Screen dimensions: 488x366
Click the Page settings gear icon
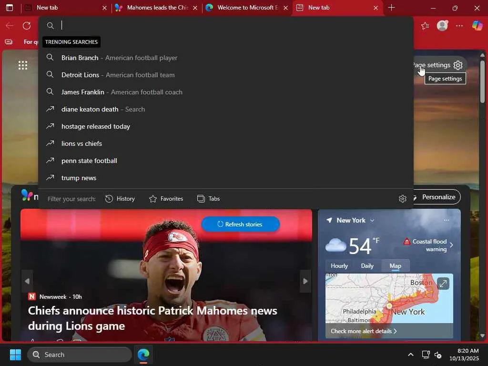point(458,65)
